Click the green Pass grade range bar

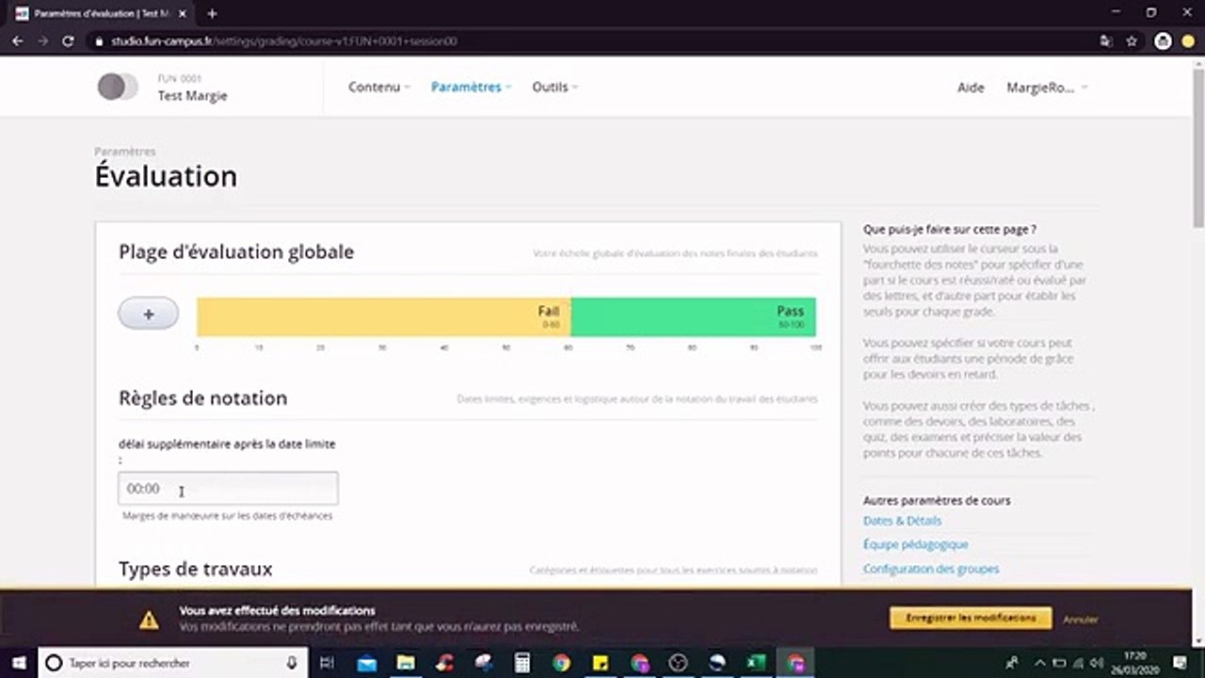(x=693, y=317)
